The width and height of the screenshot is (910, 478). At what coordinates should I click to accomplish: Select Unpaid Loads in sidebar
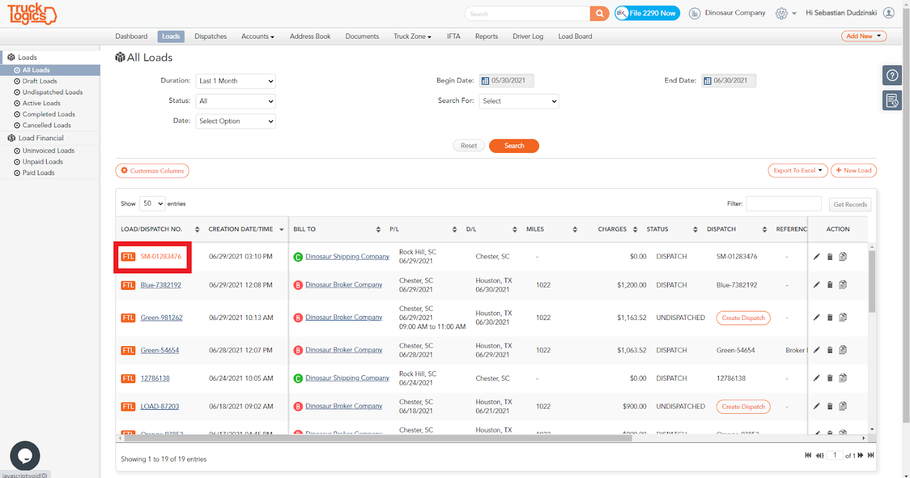pyautogui.click(x=43, y=162)
